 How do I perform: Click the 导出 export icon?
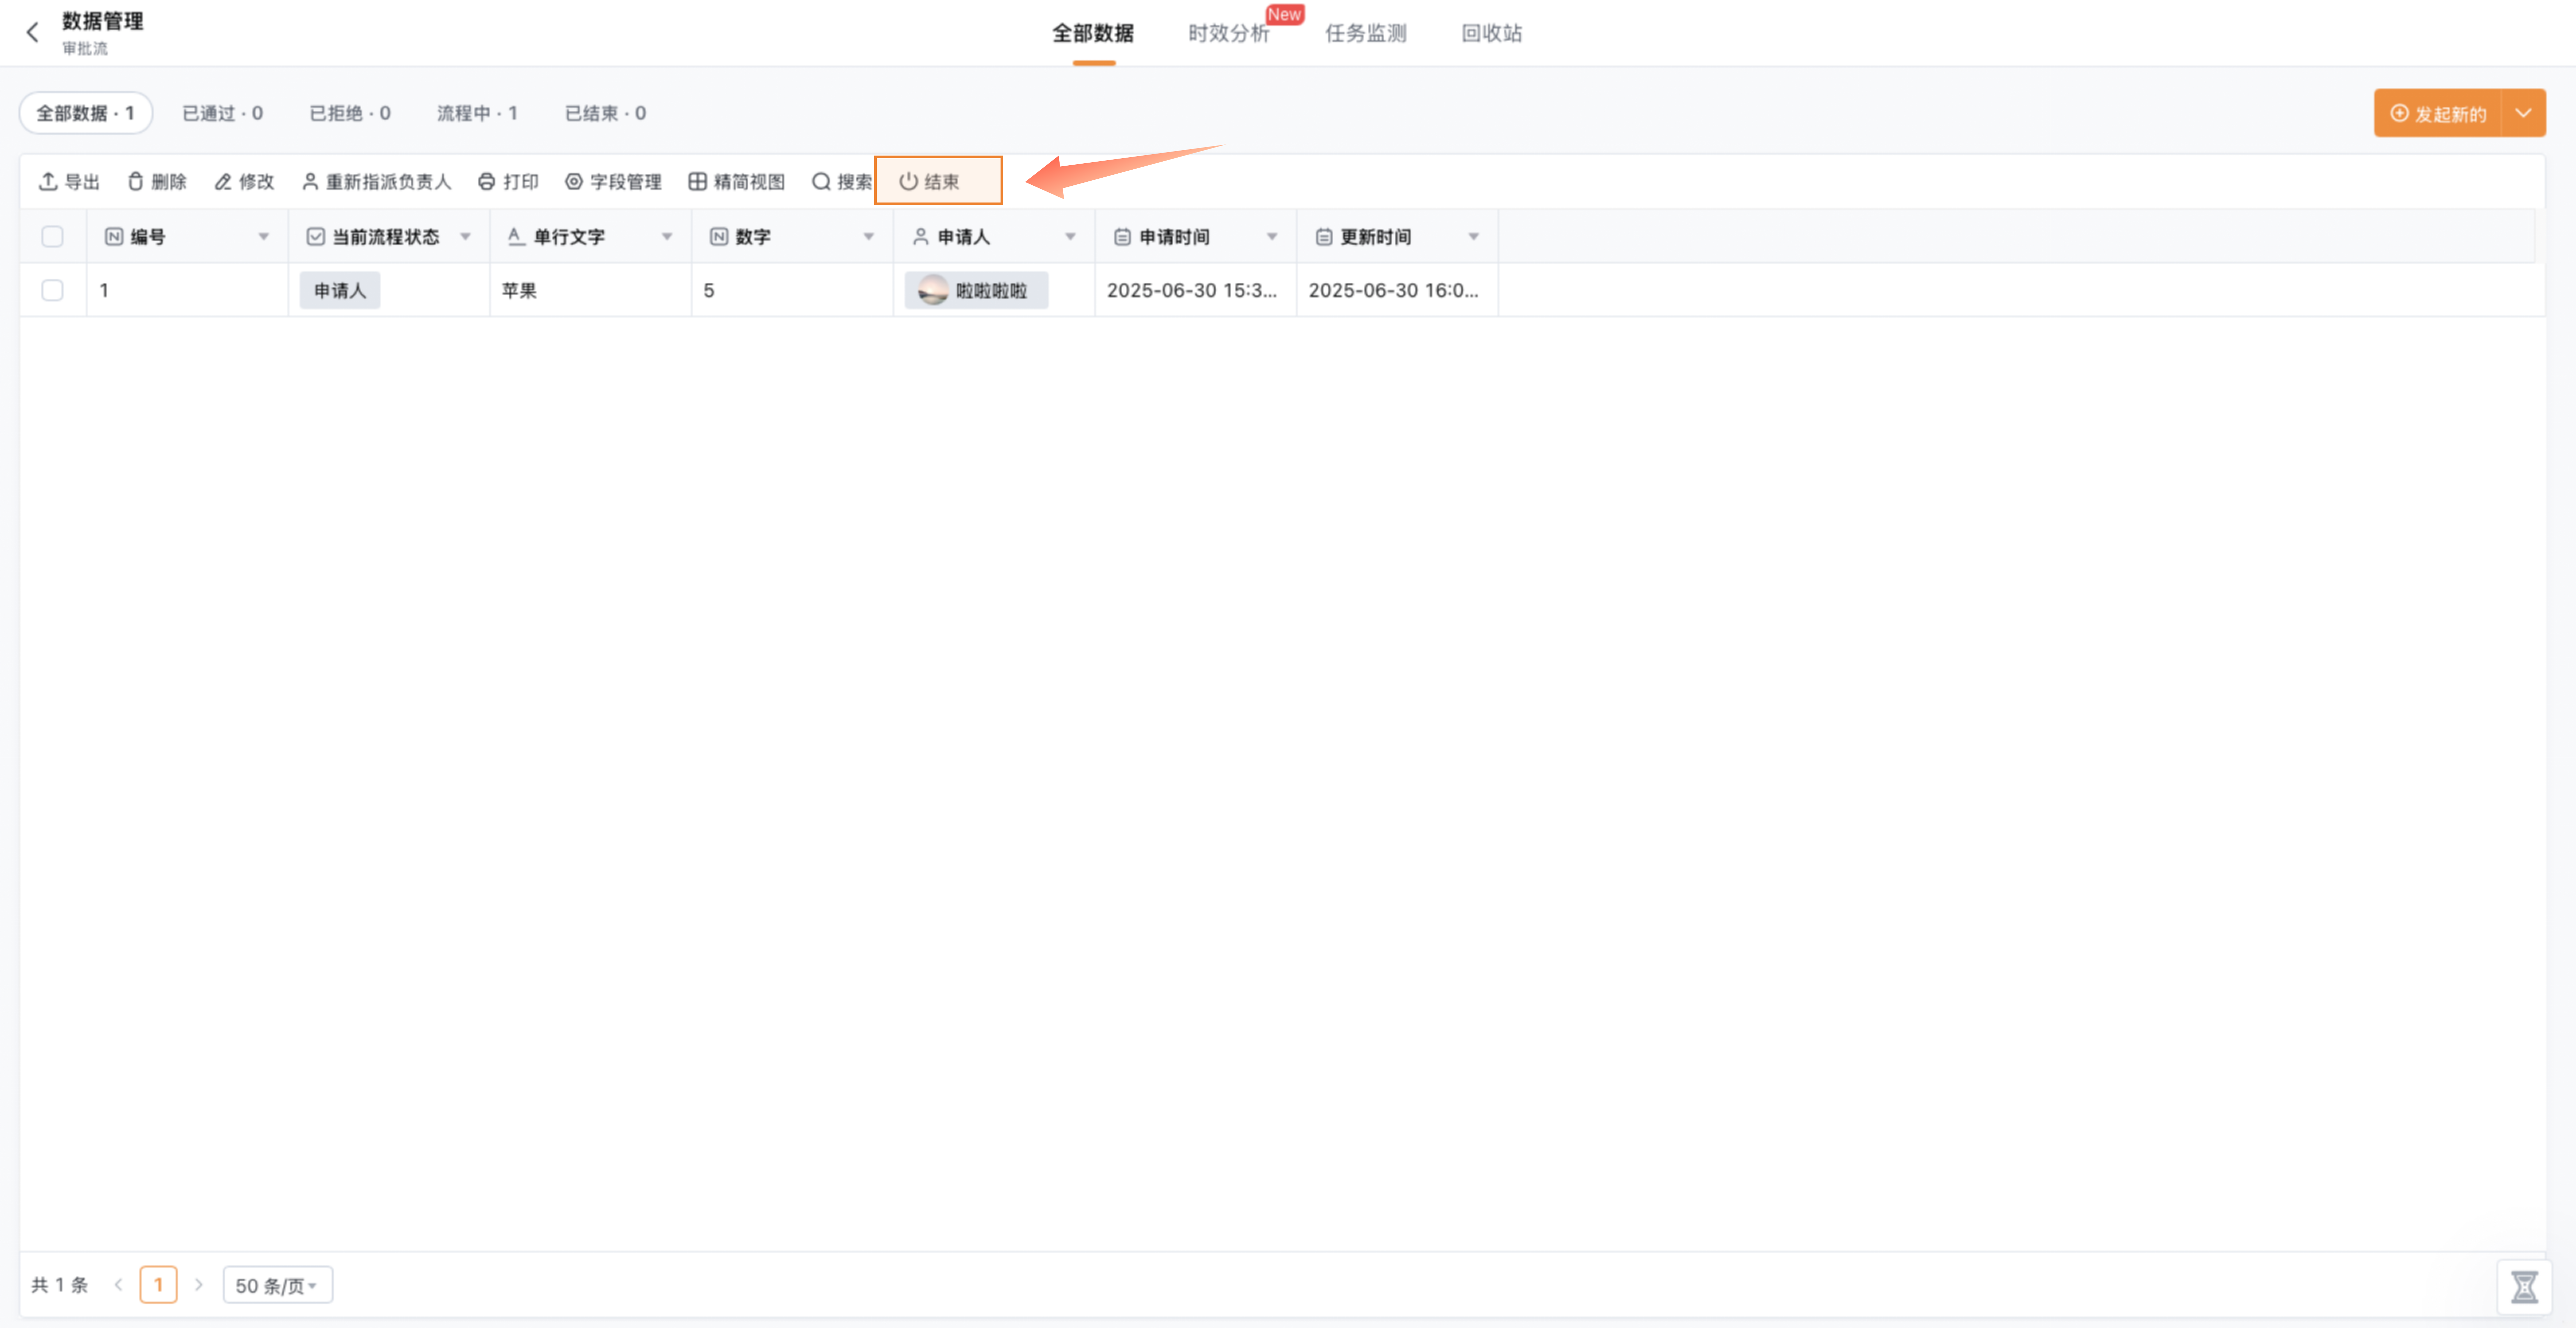pyautogui.click(x=48, y=182)
